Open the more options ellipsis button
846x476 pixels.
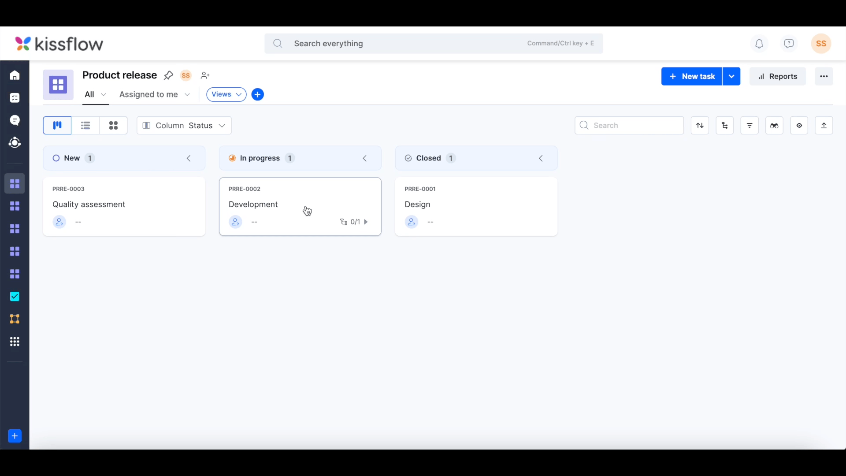coord(824,76)
